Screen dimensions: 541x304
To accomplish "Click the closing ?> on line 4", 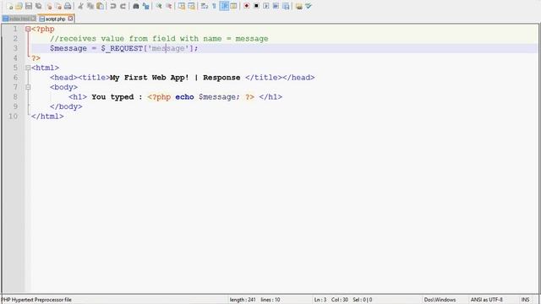I will click(36, 58).
